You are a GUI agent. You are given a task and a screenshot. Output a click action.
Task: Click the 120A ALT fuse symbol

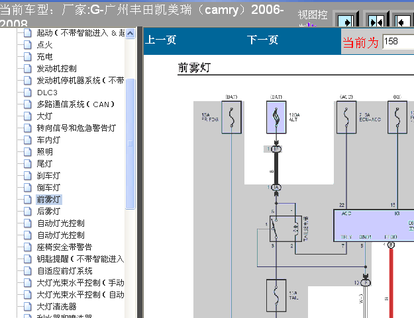click(x=276, y=117)
